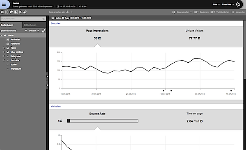Select the Time on page metric

click(194, 114)
